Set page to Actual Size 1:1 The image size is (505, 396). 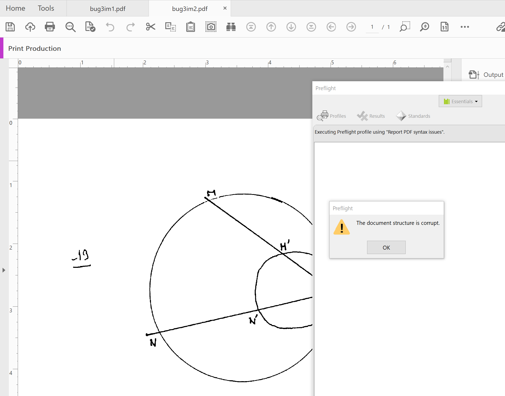(444, 27)
